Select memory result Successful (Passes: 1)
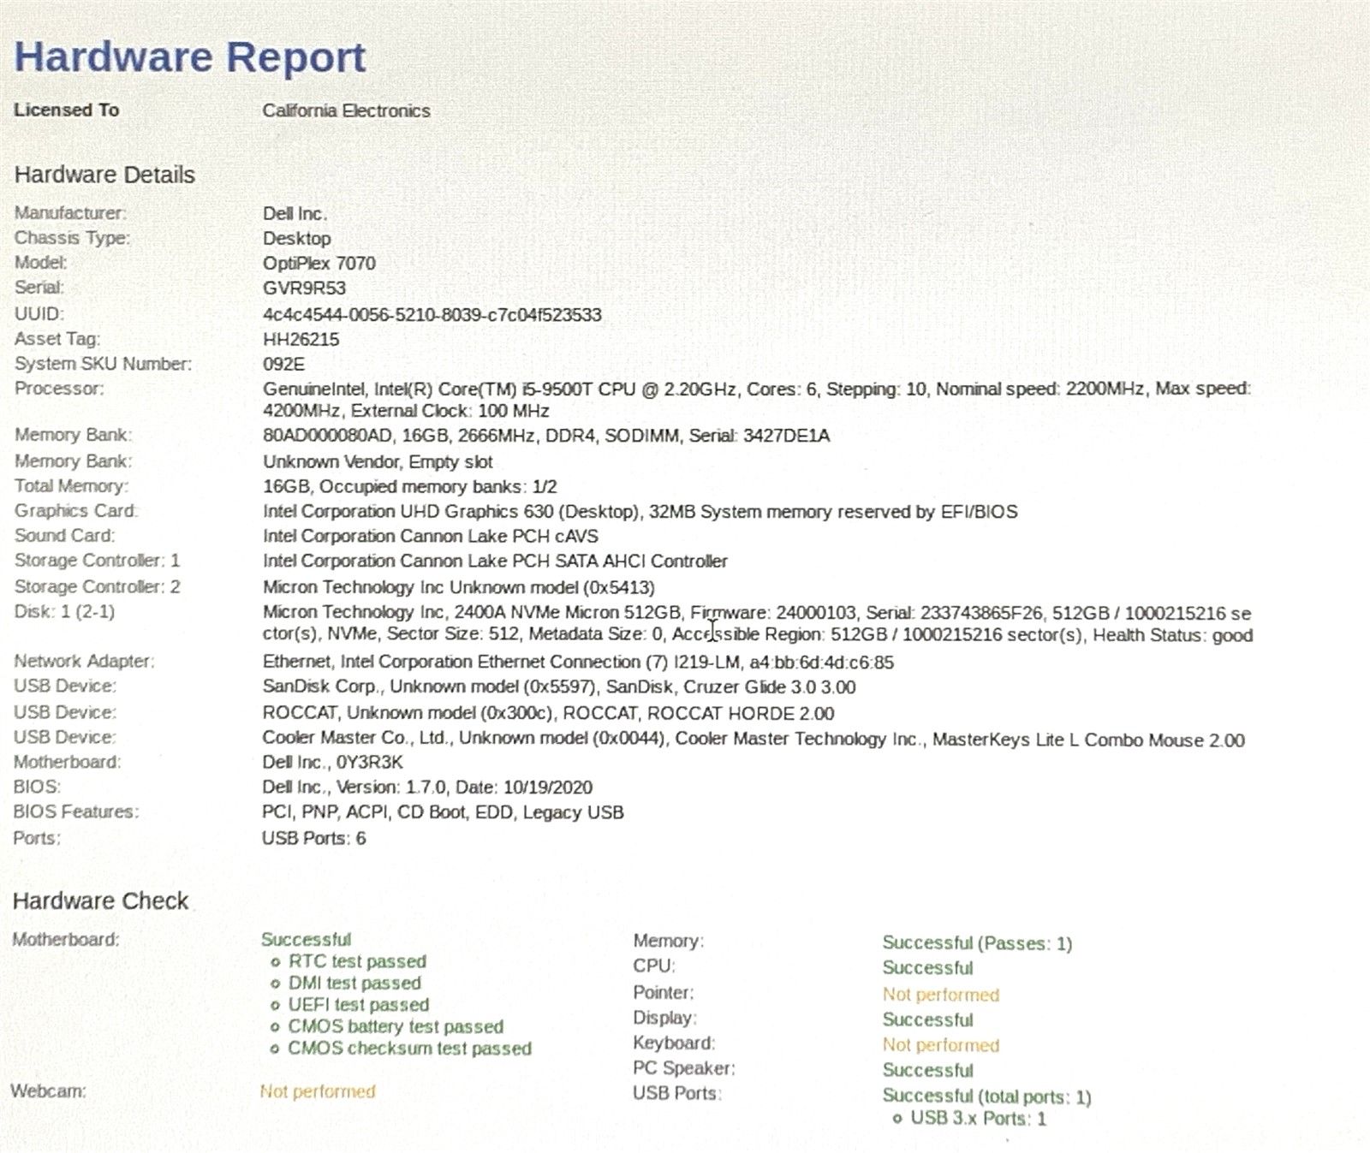Viewport: 1370px width, 1153px height. point(977,943)
